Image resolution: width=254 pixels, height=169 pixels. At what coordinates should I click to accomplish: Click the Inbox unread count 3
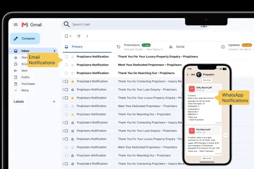54,51
